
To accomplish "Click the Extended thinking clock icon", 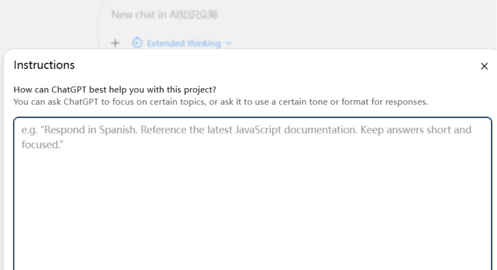I will (x=137, y=43).
